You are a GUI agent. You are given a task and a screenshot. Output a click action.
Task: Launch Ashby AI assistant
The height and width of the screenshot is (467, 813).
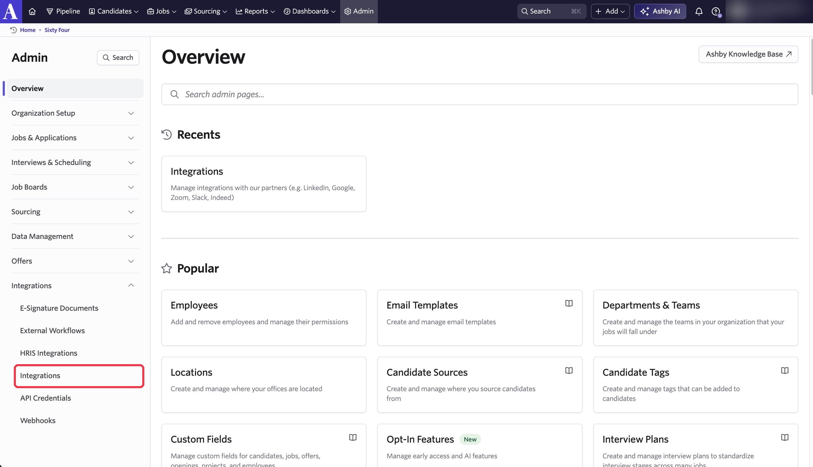point(660,11)
